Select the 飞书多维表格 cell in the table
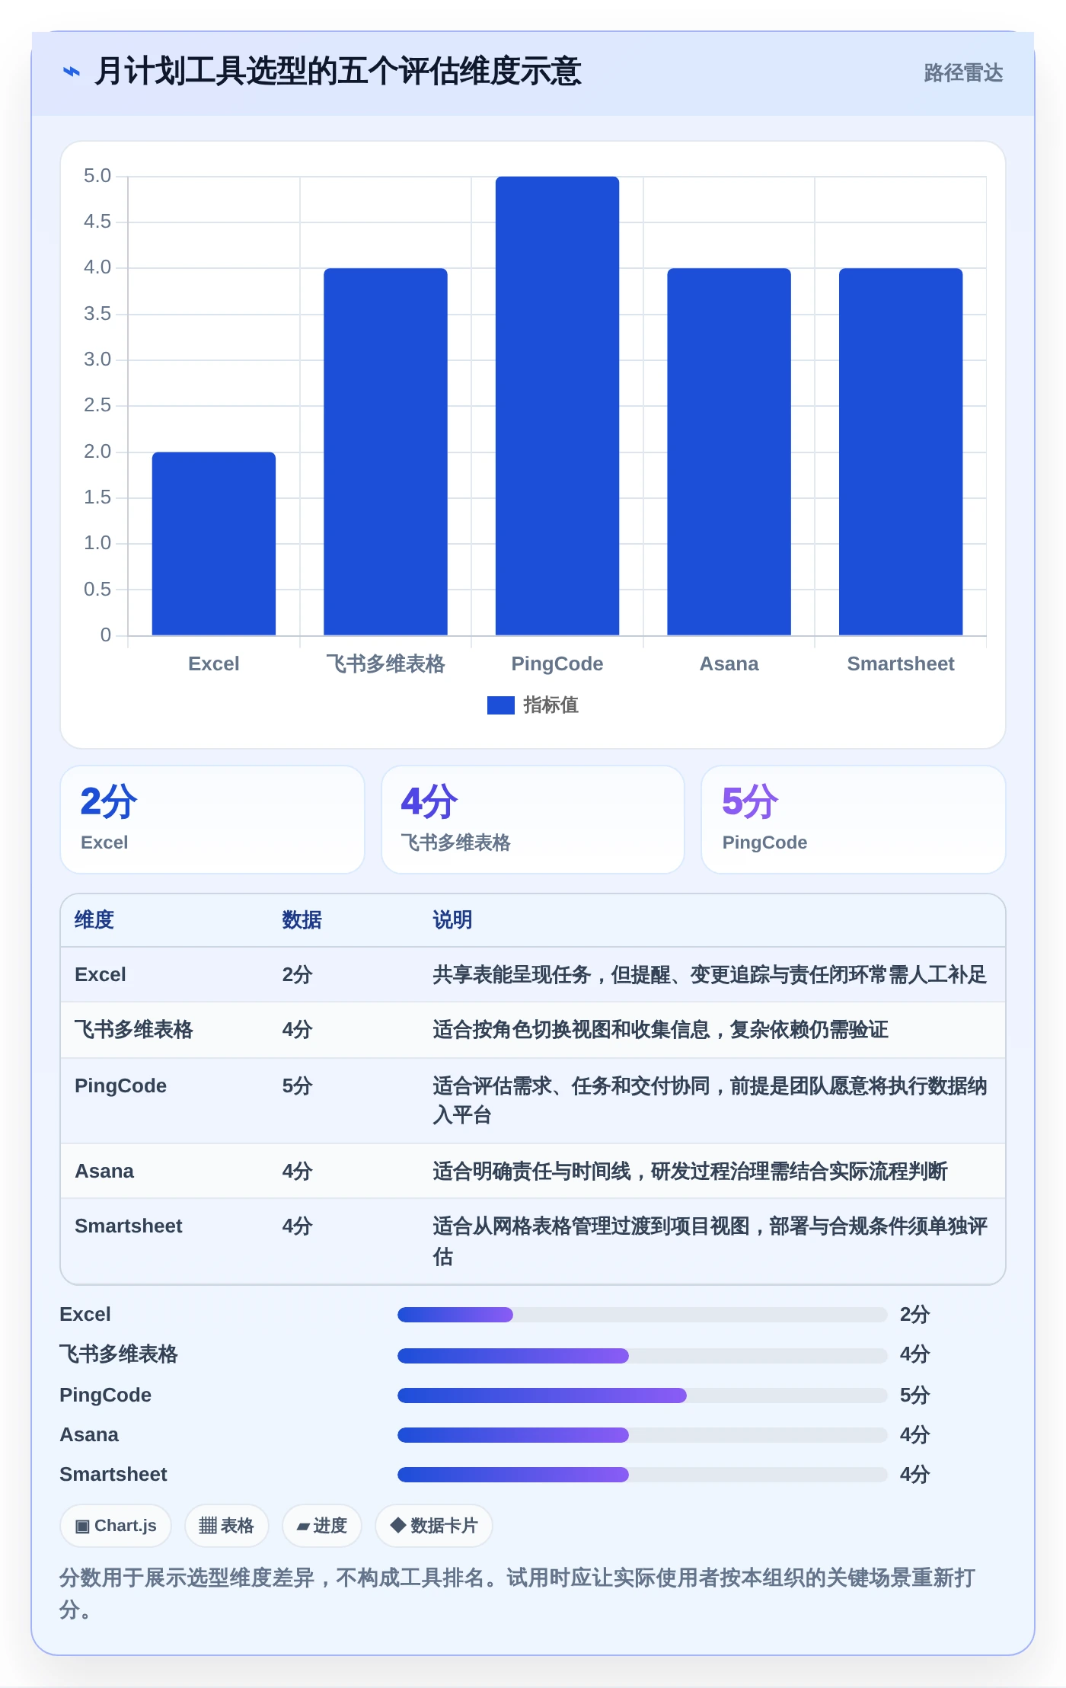 coord(134,1030)
